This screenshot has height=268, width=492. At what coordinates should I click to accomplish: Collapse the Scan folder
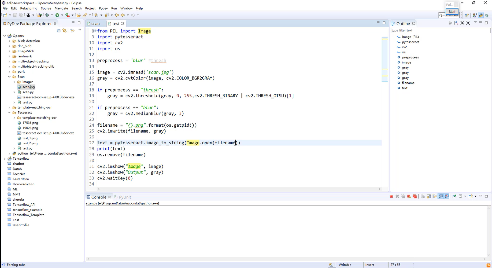[9, 77]
